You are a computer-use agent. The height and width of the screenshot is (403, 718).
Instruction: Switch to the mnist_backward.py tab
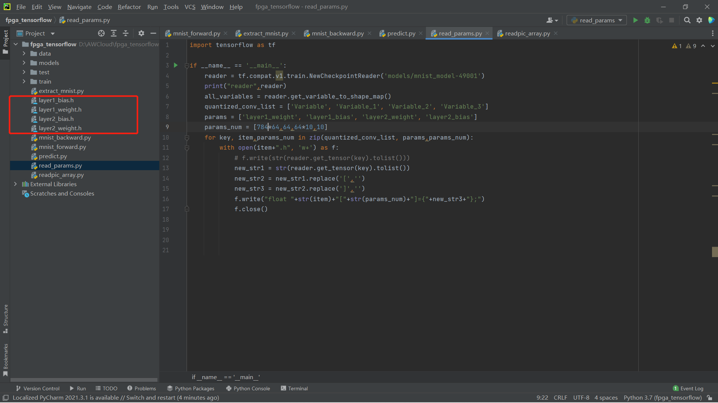(337, 33)
